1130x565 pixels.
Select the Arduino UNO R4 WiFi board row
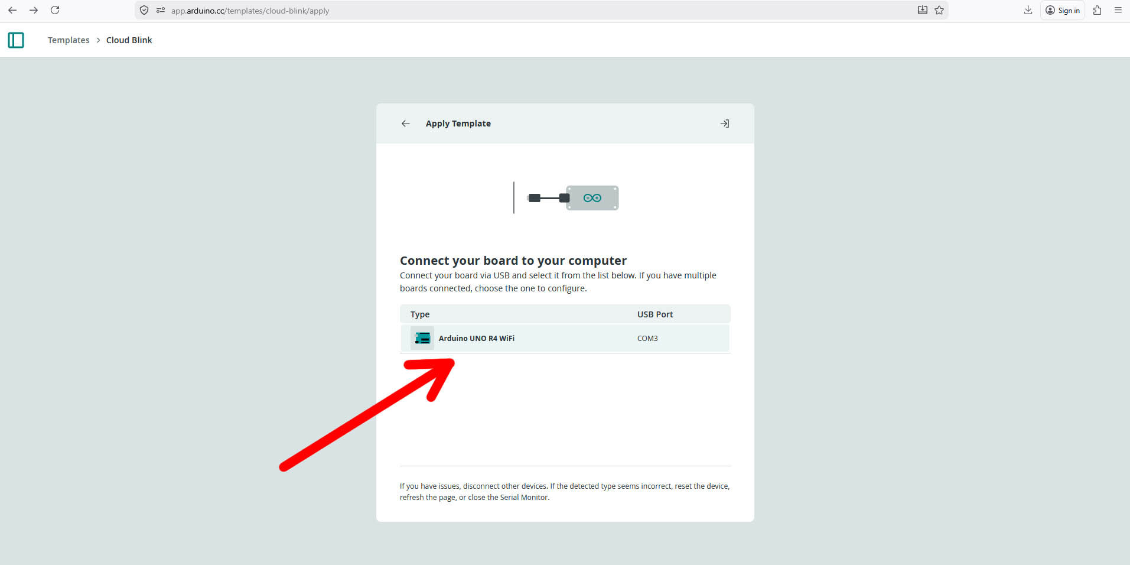[565, 338]
